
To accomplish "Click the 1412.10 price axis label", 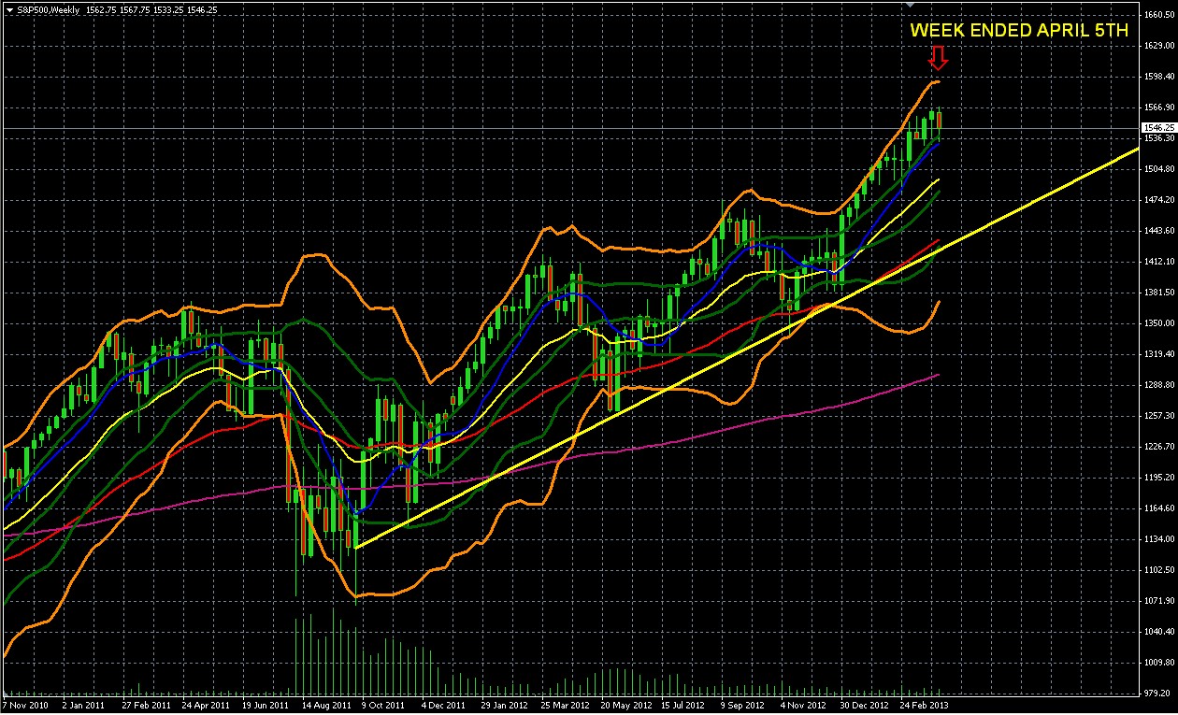I will tap(1158, 262).
